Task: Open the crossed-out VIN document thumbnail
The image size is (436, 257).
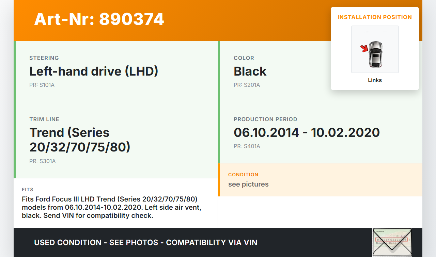Action: tap(392, 242)
